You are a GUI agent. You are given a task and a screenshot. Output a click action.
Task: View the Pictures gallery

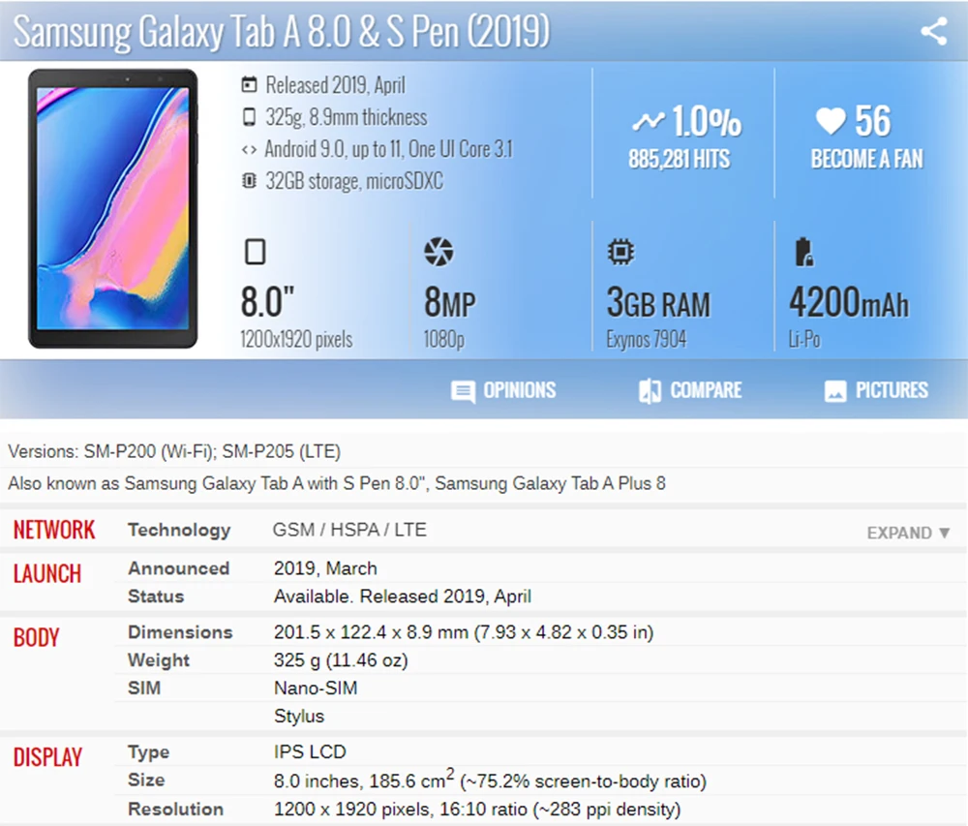click(x=876, y=391)
